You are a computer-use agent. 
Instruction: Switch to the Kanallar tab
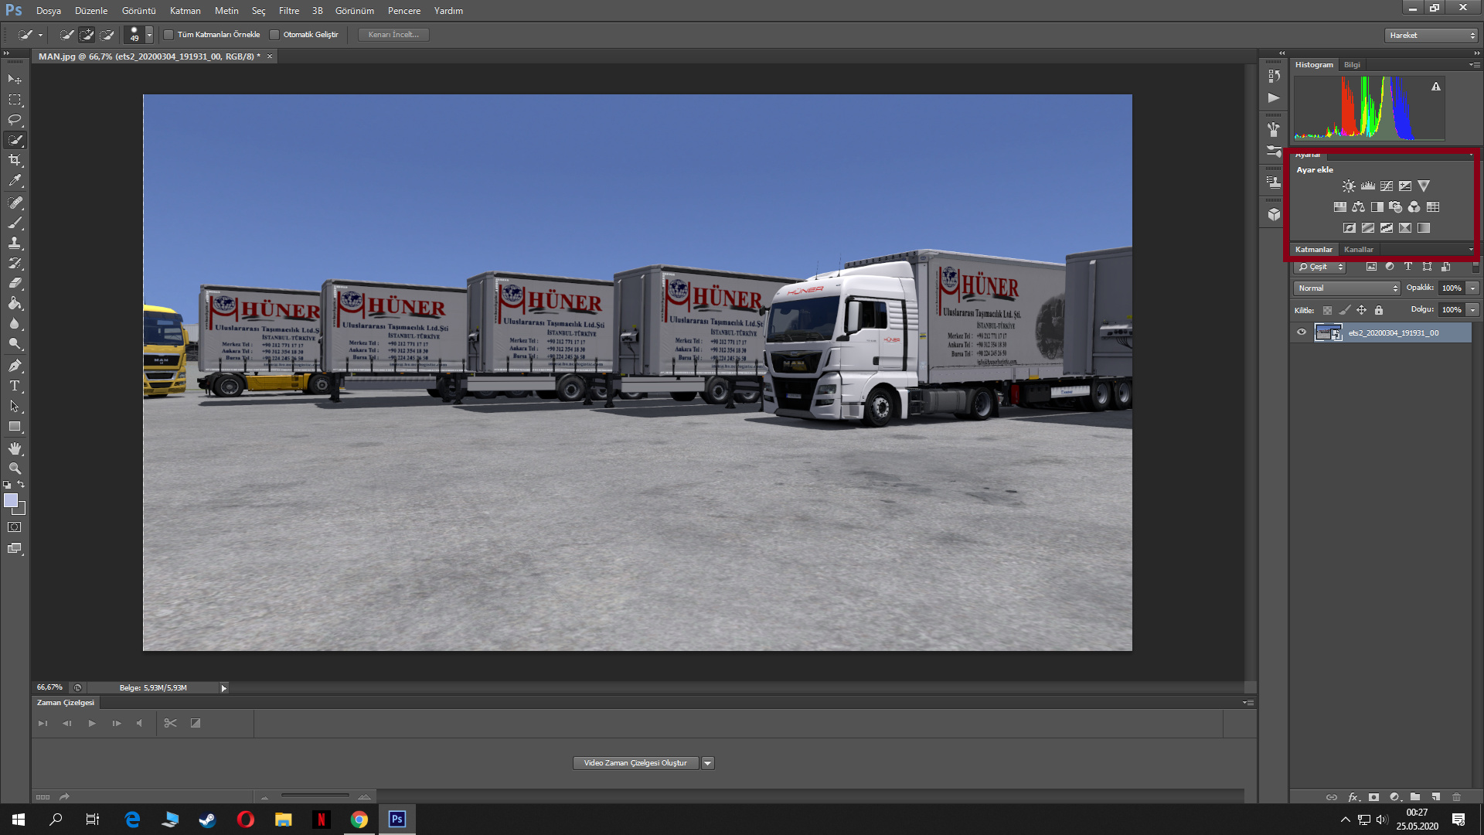coord(1359,250)
